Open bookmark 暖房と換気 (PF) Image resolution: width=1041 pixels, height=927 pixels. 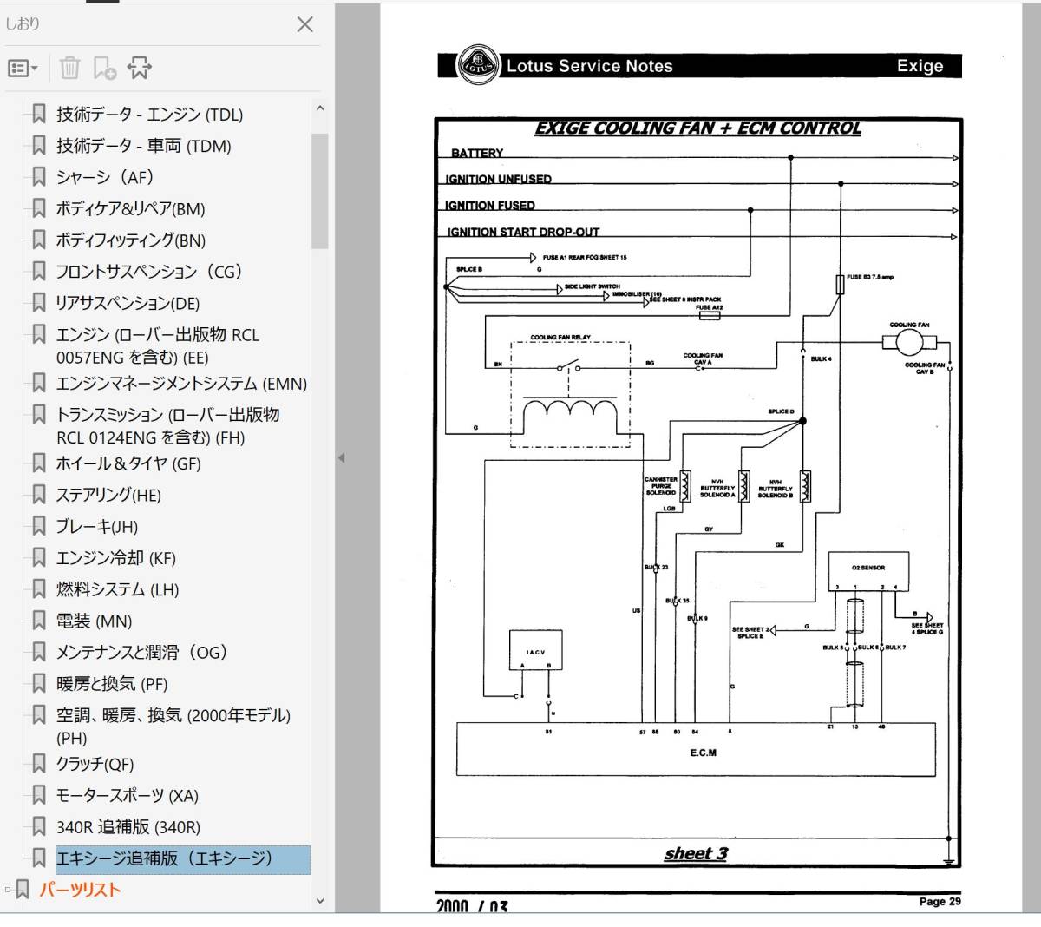click(x=112, y=684)
